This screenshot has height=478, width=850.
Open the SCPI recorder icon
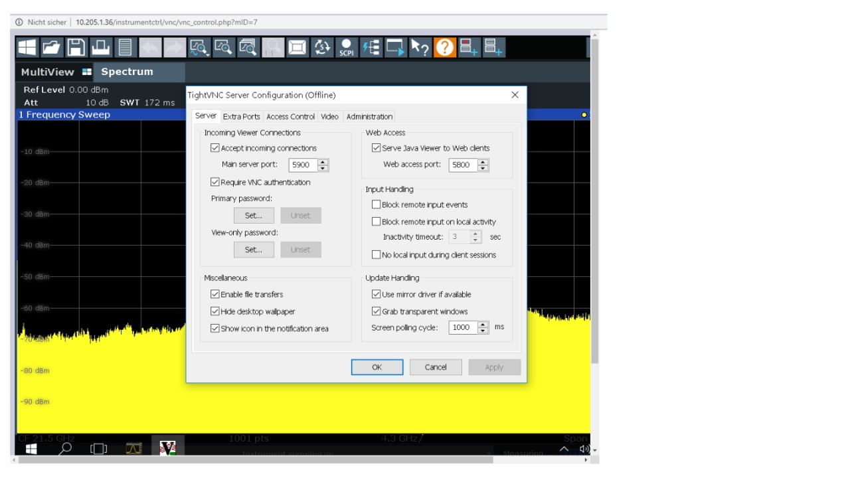coord(346,47)
